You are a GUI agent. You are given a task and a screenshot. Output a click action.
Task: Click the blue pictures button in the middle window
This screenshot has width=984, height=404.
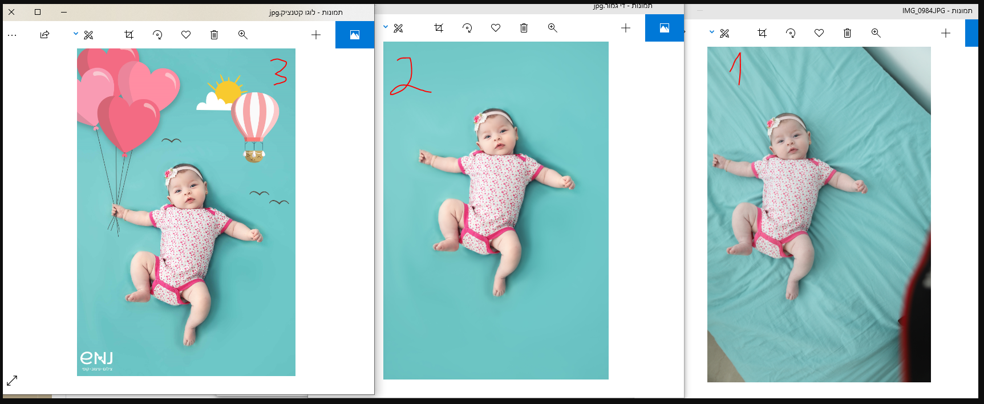[x=664, y=28]
